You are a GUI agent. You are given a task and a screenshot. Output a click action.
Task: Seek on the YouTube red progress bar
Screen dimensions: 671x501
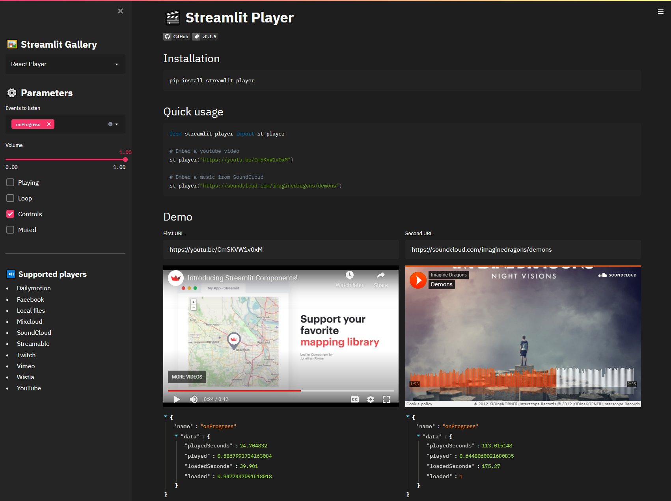tap(281, 391)
